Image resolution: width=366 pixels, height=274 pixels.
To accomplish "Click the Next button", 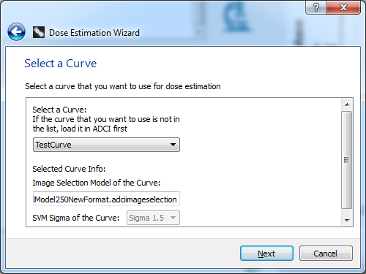I will click(x=266, y=254).
